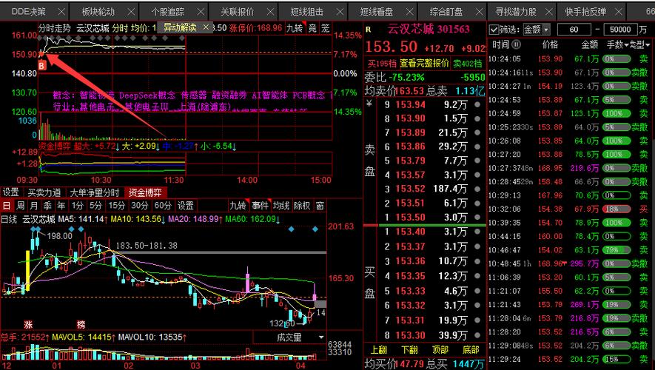
Task: Open the 关联报价 tab
Action: point(238,12)
